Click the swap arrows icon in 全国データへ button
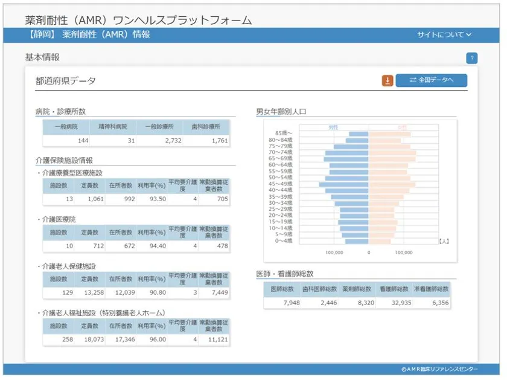The image size is (507, 380). (x=413, y=80)
